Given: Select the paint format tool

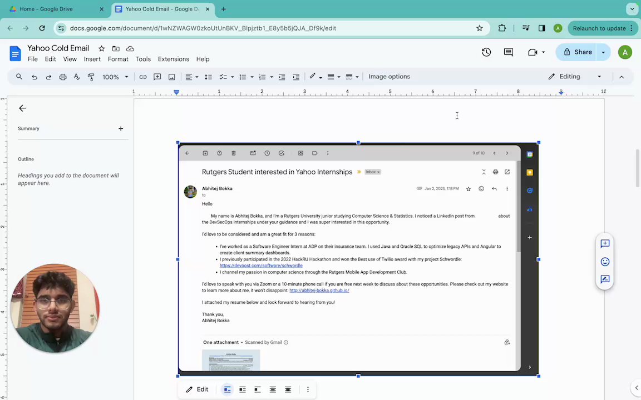Looking at the screenshot, I should [x=91, y=77].
